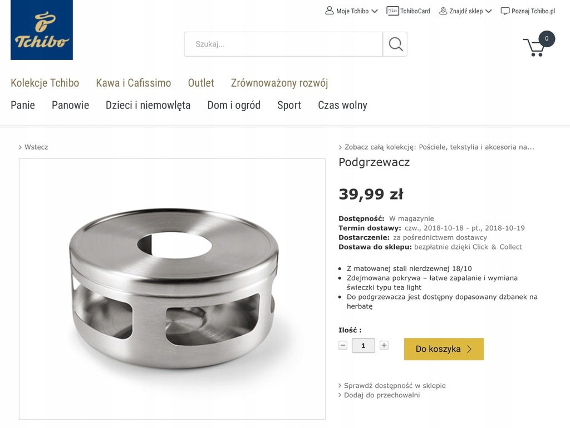Viewport: 570px width, 428px height.
Task: Click the Tchibo logo
Action: (x=41, y=30)
